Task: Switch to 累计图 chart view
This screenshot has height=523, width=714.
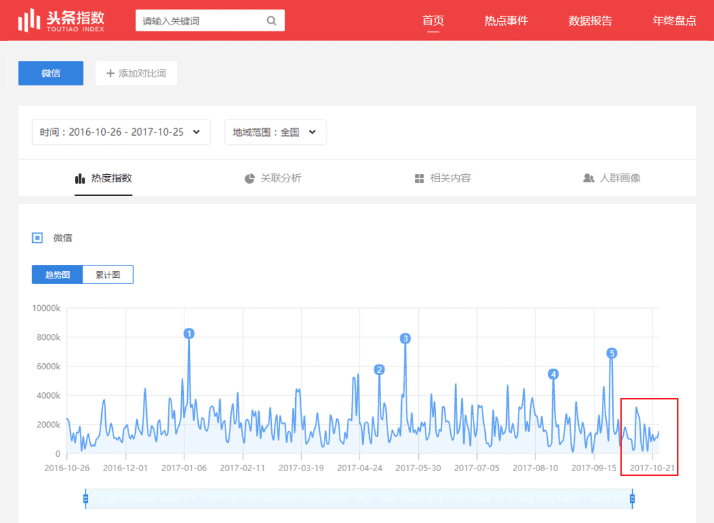Action: 108,274
